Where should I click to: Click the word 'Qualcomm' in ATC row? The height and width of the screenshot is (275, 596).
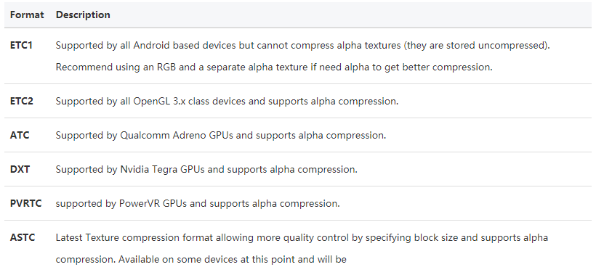point(145,136)
